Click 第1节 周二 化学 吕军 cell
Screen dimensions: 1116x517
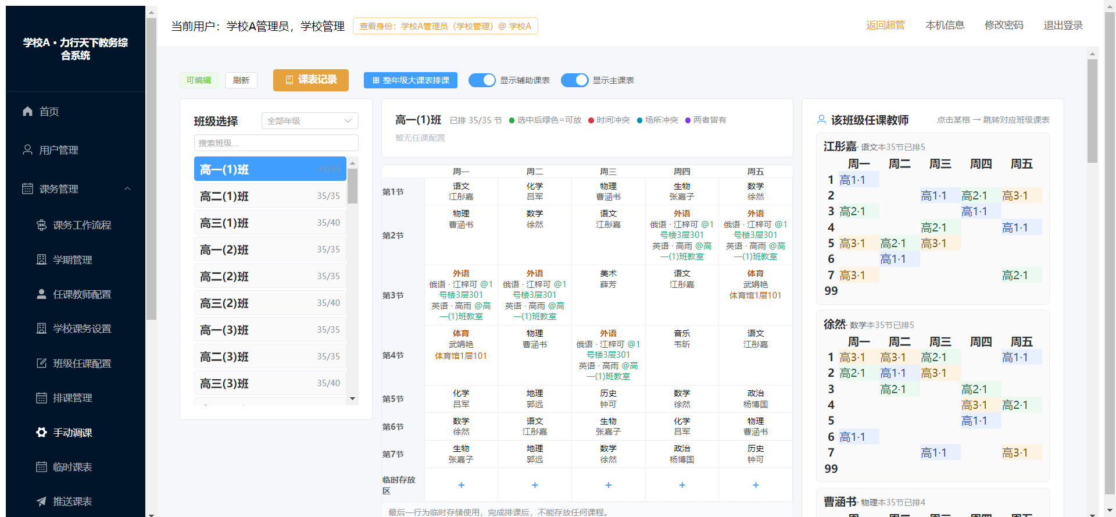click(x=535, y=191)
